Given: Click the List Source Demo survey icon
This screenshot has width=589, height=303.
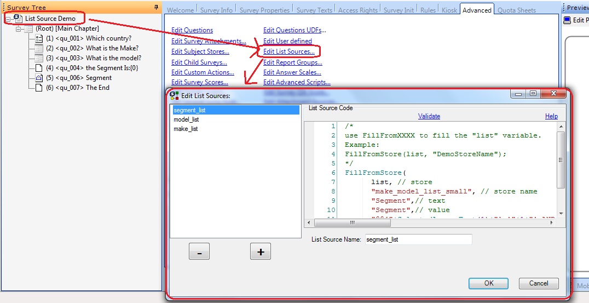Looking at the screenshot, I should (x=19, y=19).
